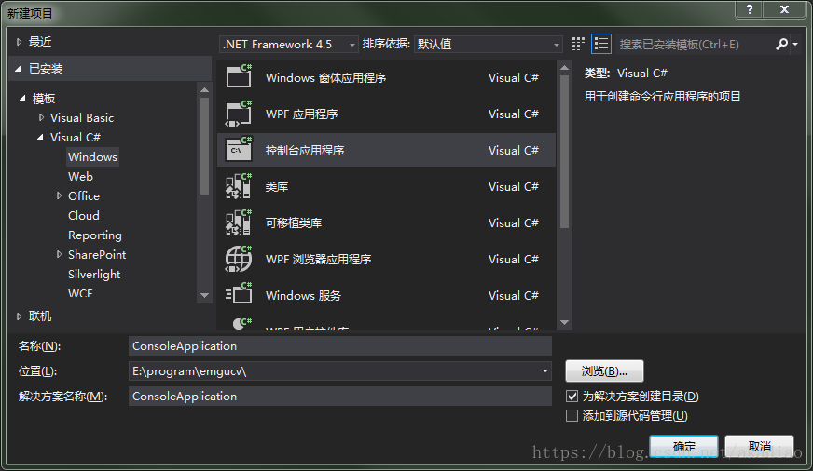Open the .NET Framework 4.5 dropdown
This screenshot has width=813, height=471.
tap(289, 44)
